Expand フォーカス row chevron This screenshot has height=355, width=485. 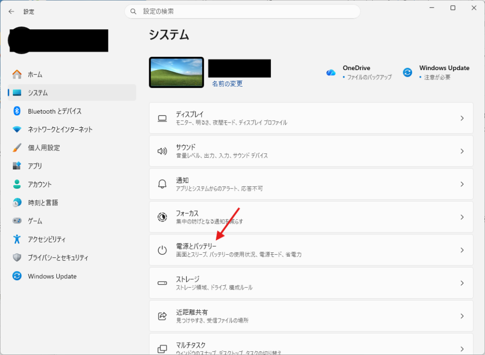tap(462, 217)
